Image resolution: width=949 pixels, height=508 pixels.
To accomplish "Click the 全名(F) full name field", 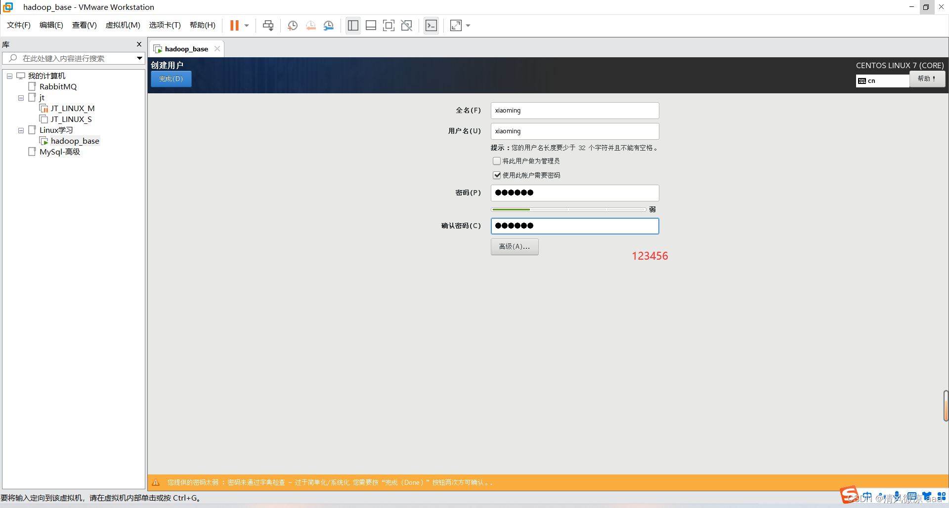I will 575,111.
